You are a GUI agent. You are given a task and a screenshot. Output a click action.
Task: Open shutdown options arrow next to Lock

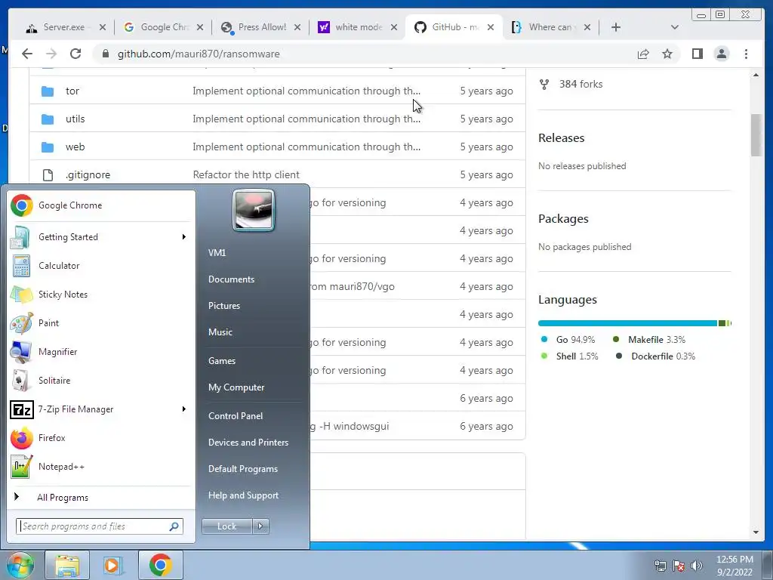(x=260, y=526)
